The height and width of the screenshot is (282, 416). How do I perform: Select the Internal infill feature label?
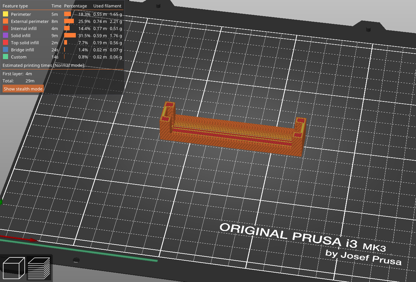(24, 28)
